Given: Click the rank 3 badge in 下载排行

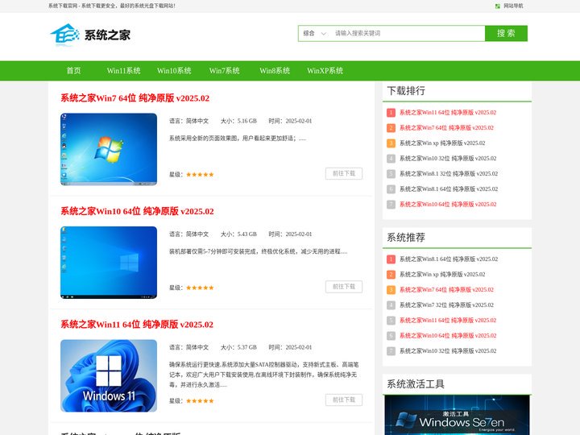Looking at the screenshot, I should pos(391,143).
